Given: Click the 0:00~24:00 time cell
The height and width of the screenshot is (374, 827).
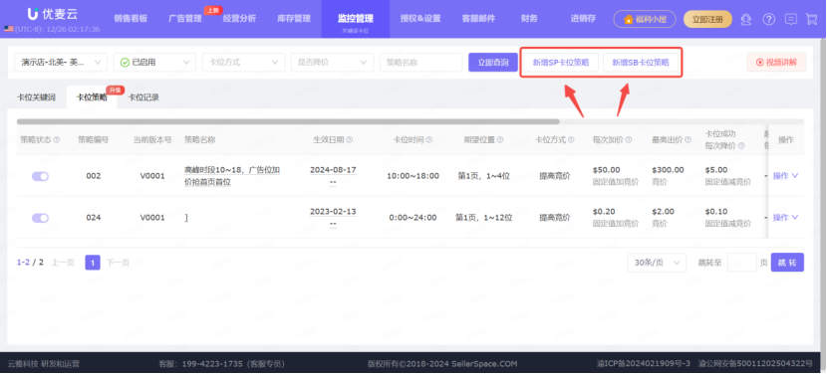Looking at the screenshot, I should pos(413,218).
